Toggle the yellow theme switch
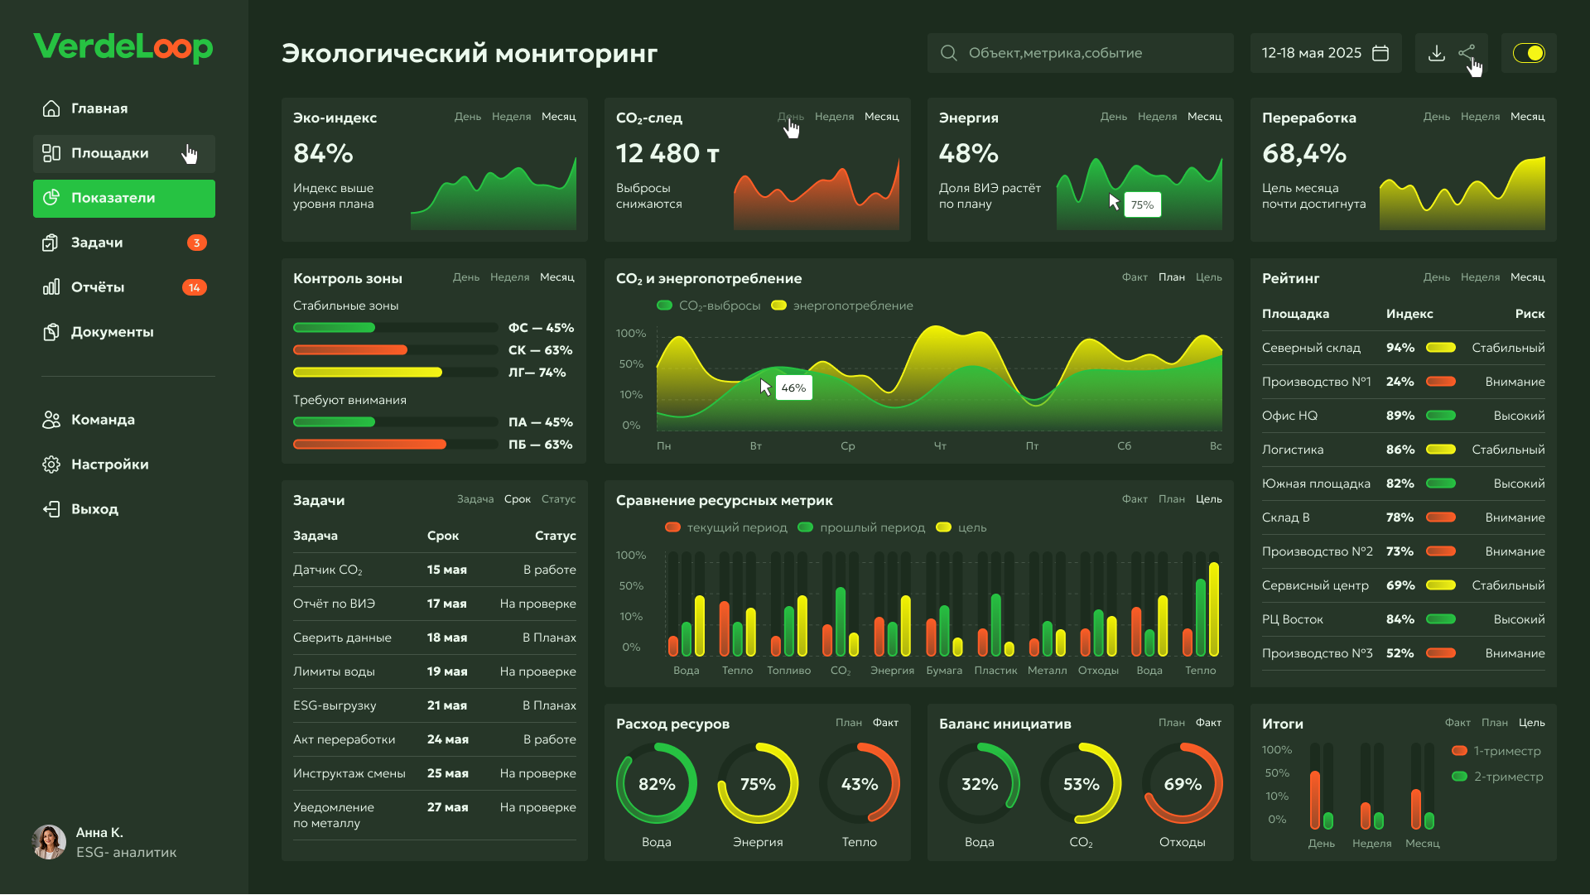The width and height of the screenshot is (1590, 895). click(1529, 53)
